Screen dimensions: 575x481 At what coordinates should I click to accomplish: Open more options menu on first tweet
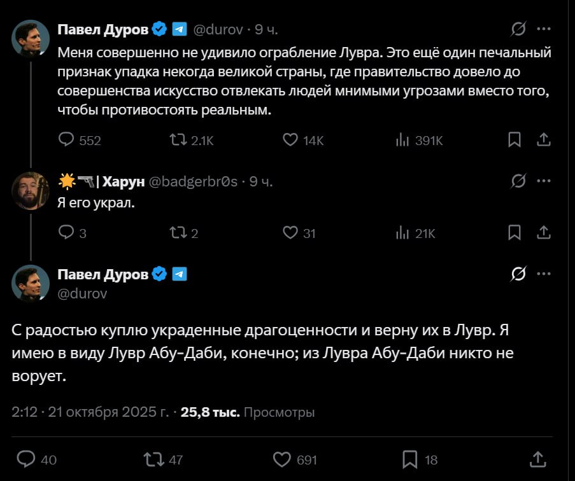544,29
